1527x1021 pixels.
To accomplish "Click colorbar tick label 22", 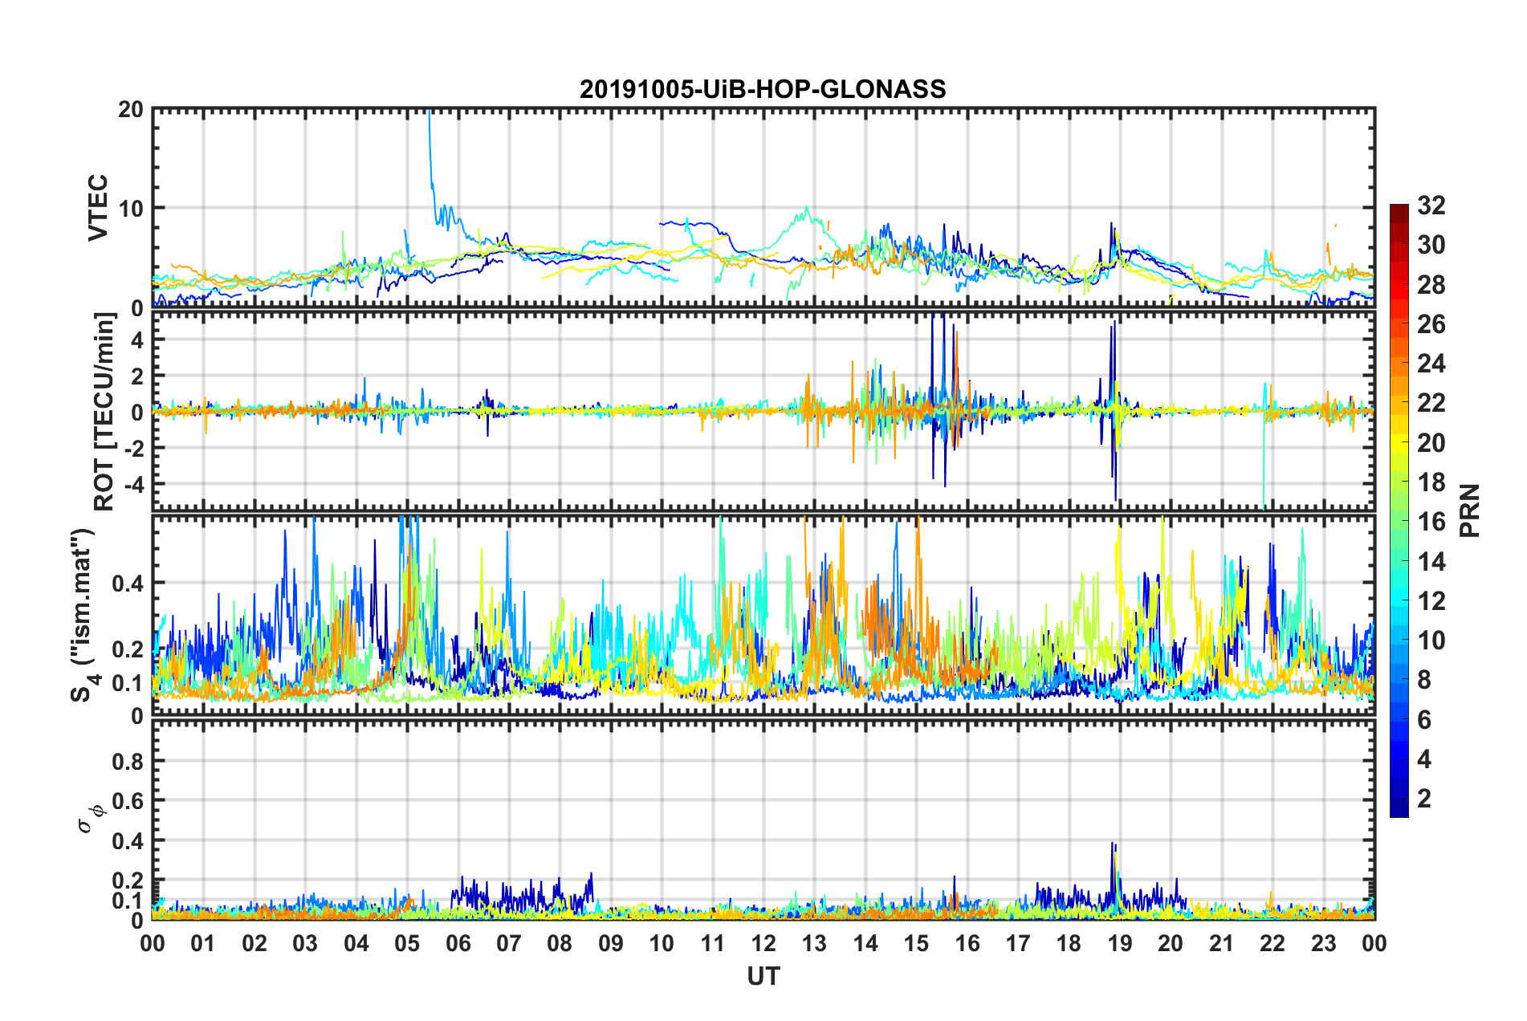I will pos(1431,403).
